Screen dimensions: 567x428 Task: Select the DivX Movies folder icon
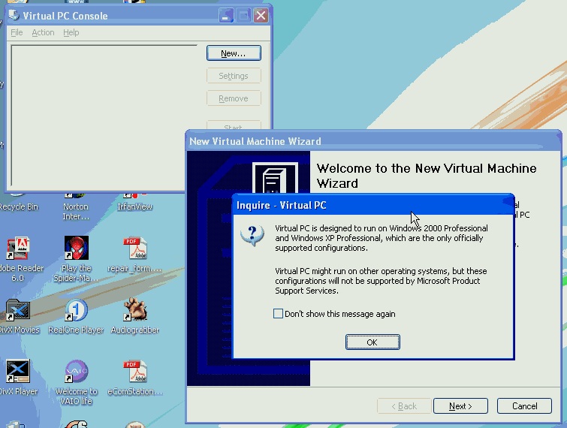pos(18,310)
